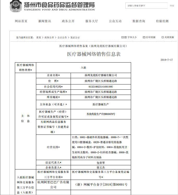Click the platform record number 第00001号 cell

tap(101, 185)
